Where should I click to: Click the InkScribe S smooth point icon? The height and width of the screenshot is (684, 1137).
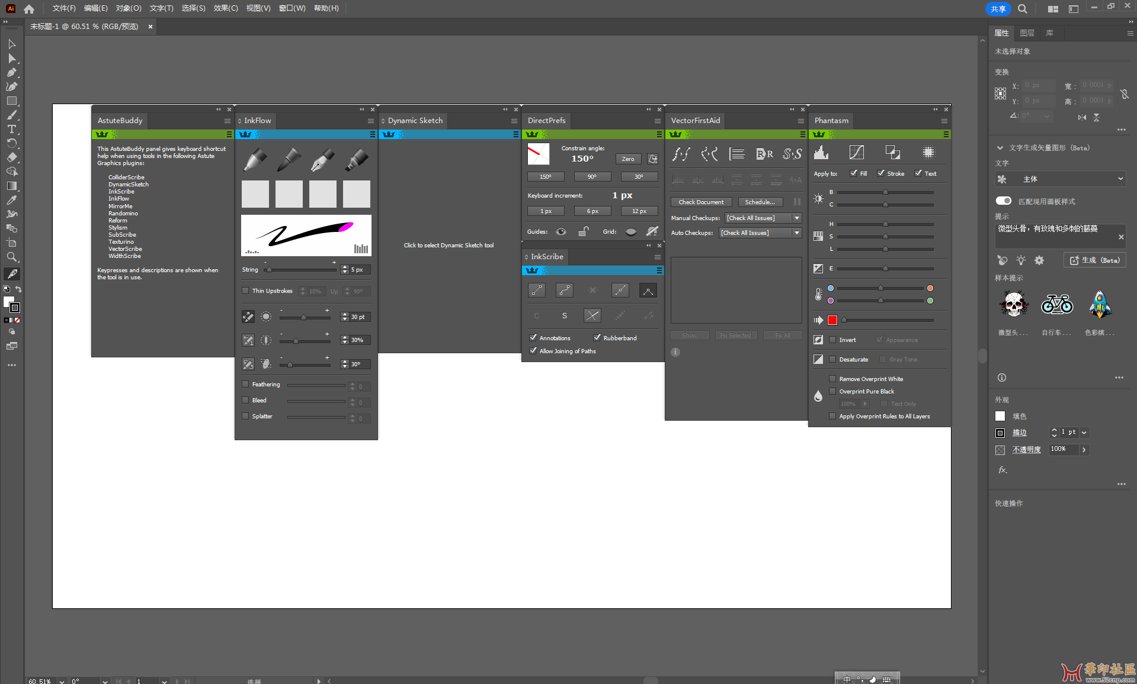click(x=565, y=315)
